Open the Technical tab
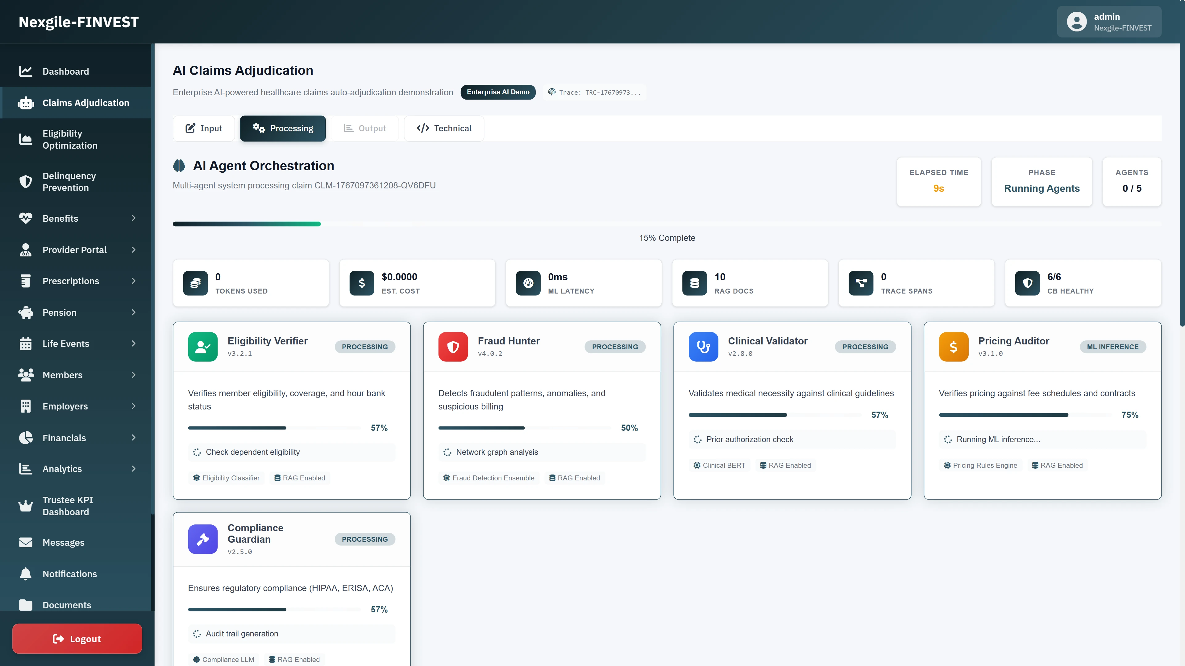Viewport: 1185px width, 666px height. coord(443,128)
